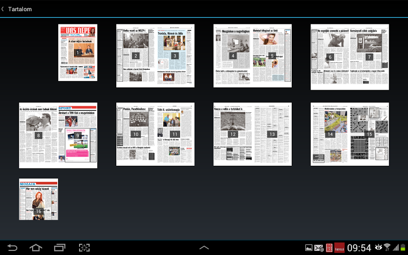Image resolution: width=408 pixels, height=255 pixels.
Task: Tap the Android home button
Action: [36, 247]
